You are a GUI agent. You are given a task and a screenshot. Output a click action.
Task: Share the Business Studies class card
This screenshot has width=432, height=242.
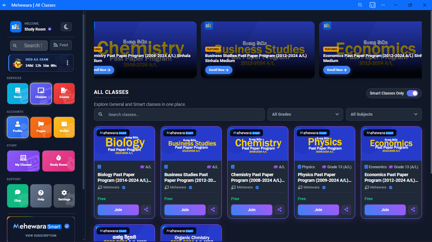213,210
